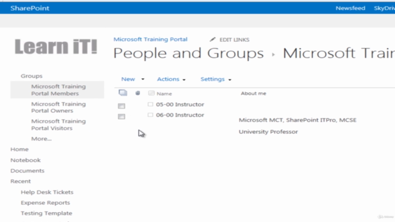
Task: Click the Groups heading in sidebar
Action: pos(31,76)
